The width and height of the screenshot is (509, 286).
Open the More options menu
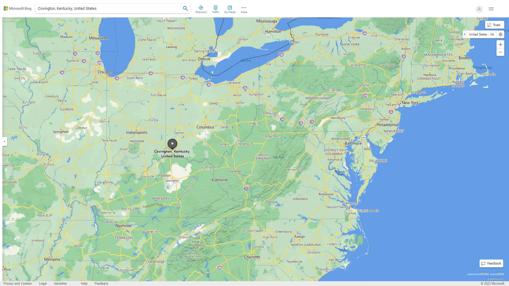coord(244,9)
